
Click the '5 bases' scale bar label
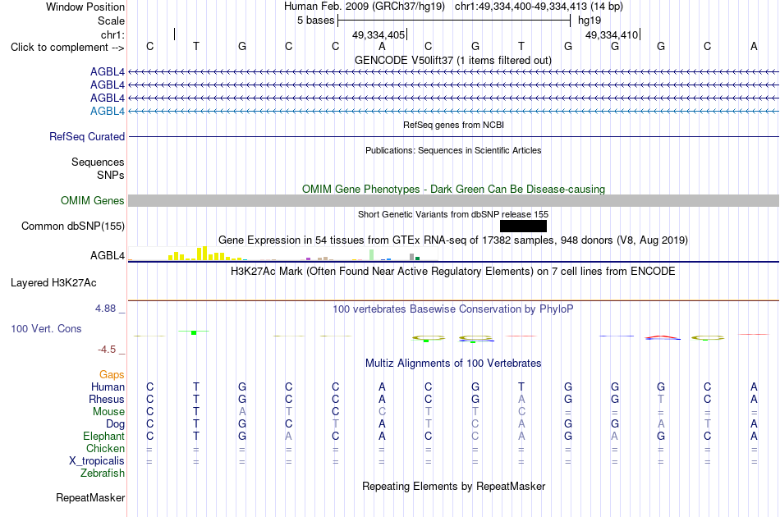315,21
